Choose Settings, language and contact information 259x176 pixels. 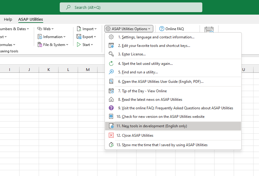tap(173, 37)
